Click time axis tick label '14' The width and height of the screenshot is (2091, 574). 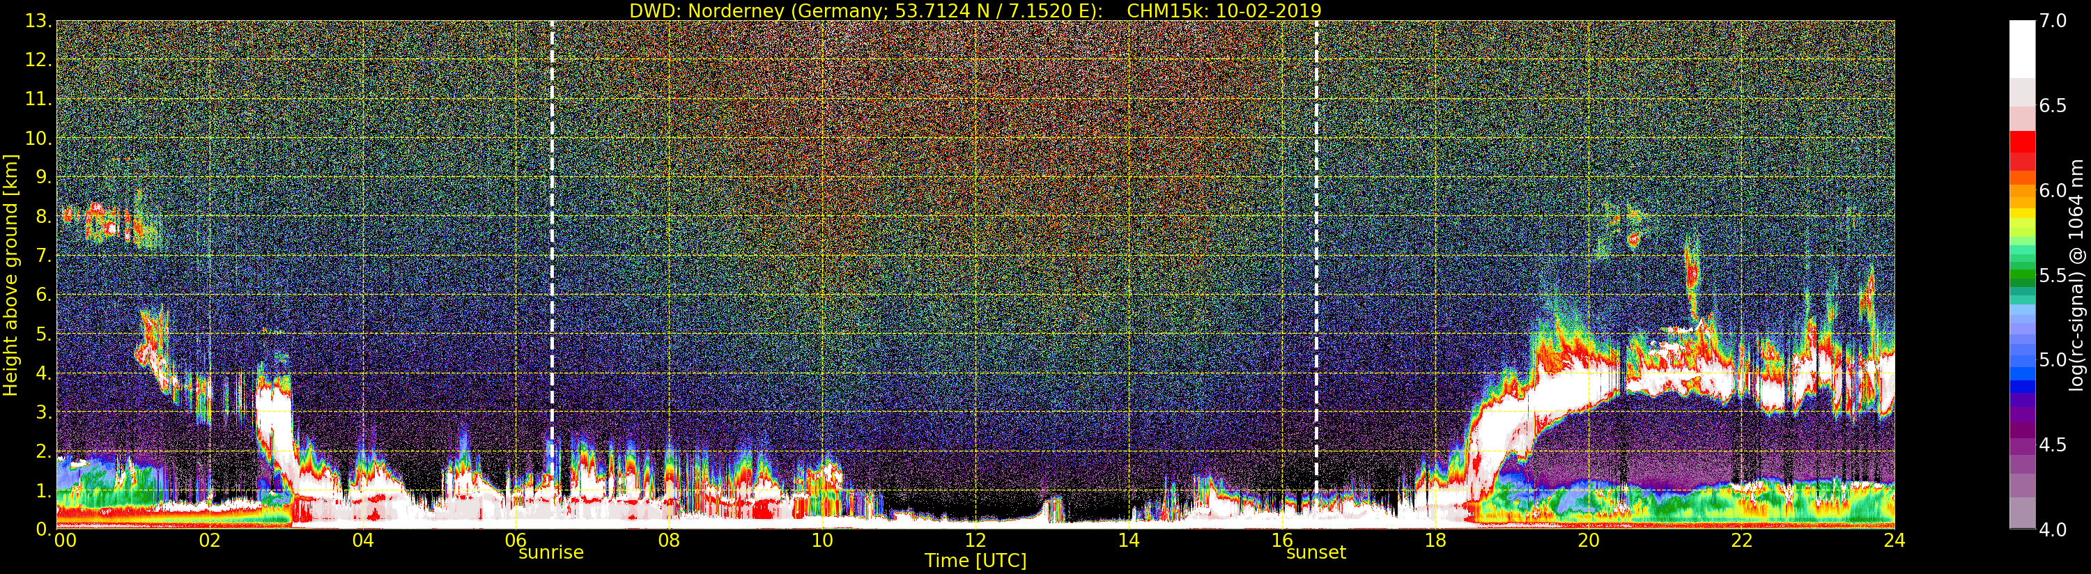[x=1128, y=541]
